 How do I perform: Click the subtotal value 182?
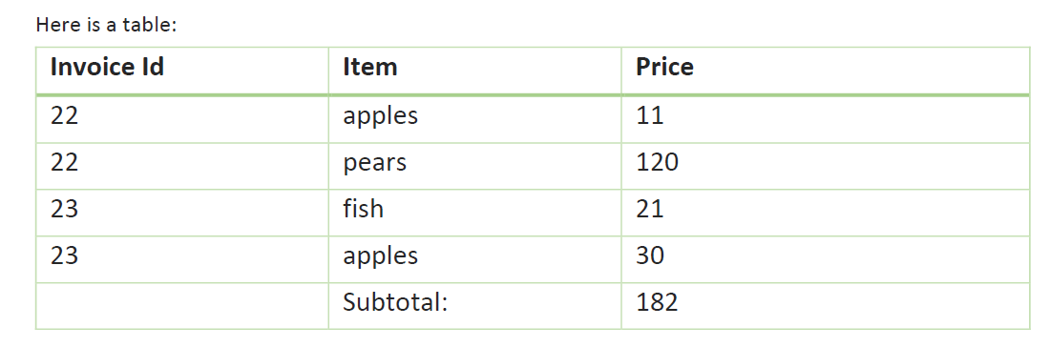coord(825,306)
